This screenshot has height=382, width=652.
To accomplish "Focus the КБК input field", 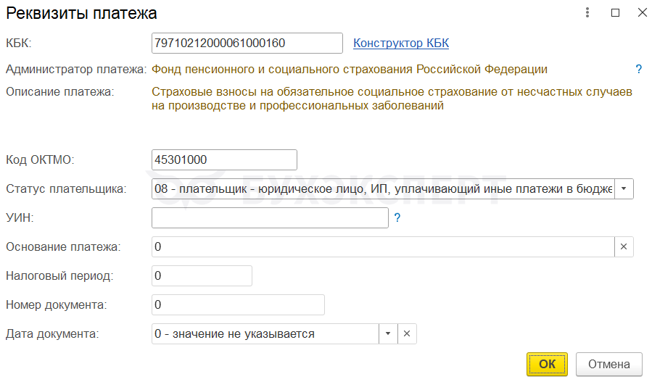I will [247, 43].
